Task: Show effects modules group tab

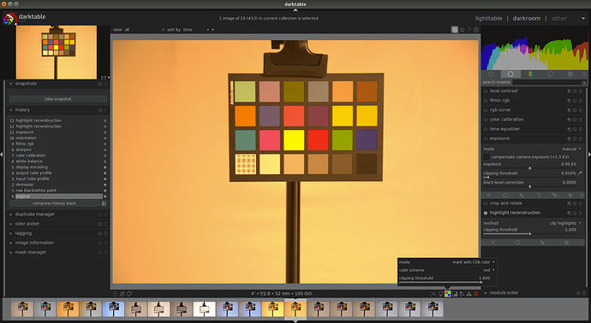Action: 570,74
